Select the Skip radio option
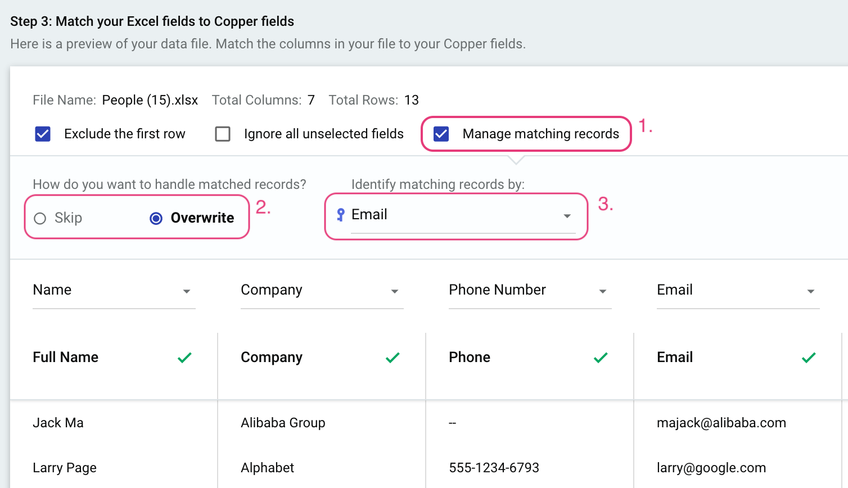 coord(40,218)
